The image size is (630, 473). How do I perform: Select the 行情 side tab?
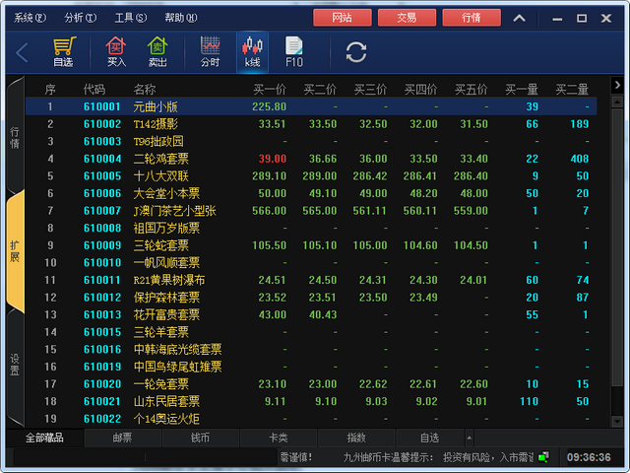[16, 138]
